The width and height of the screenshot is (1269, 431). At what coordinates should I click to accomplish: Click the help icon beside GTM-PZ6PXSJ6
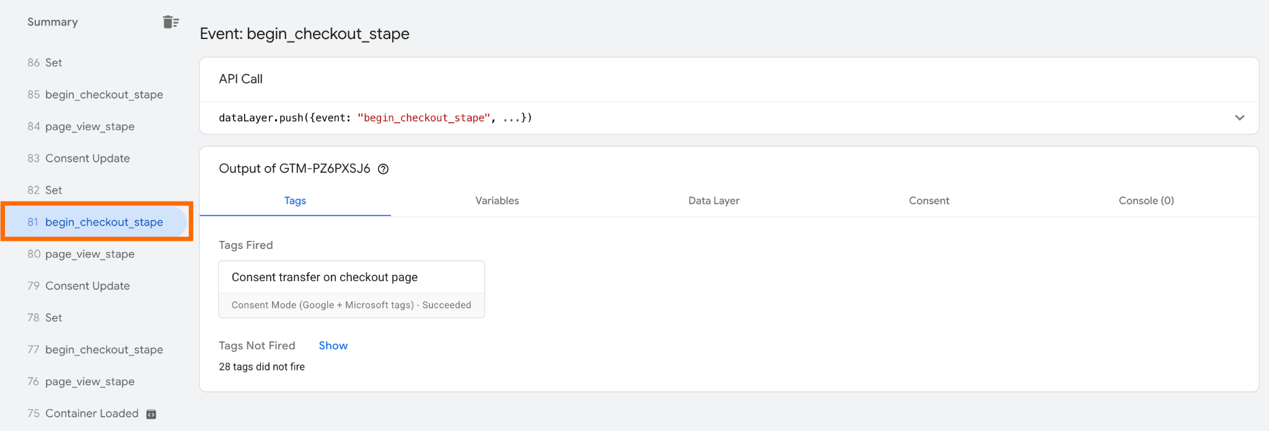(384, 169)
